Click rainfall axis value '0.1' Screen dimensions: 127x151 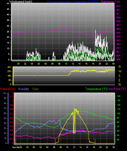(x=11, y=139)
